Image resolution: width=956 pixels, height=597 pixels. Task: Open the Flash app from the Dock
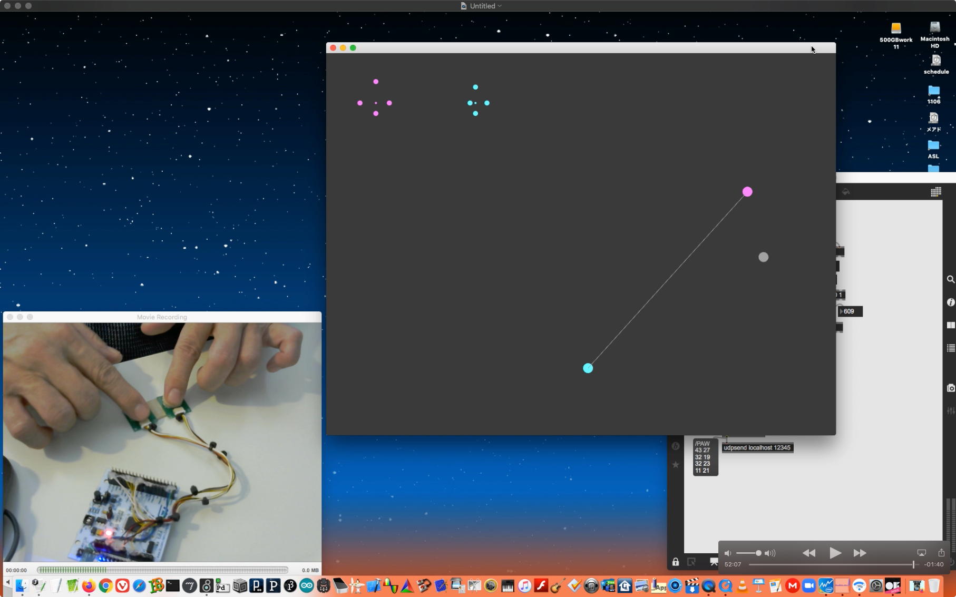pos(541,585)
